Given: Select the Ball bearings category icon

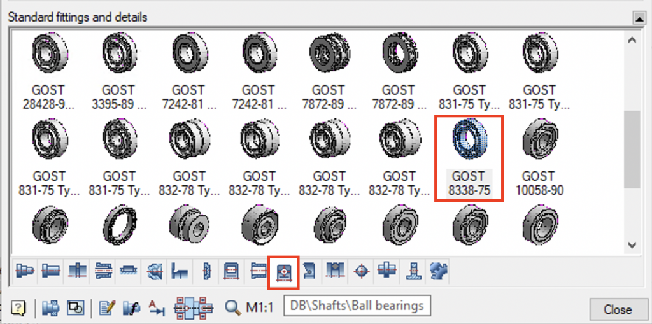Looking at the screenshot, I should (283, 271).
